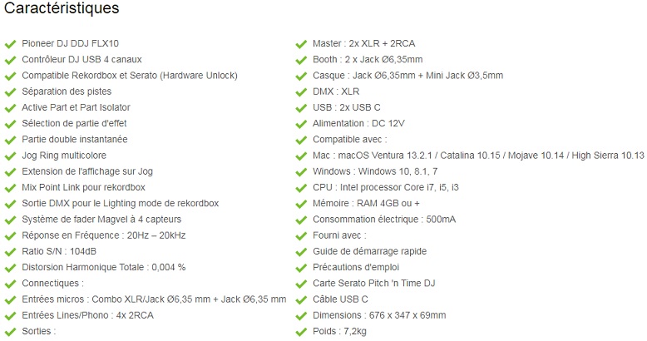Image resolution: width=647 pixels, height=341 pixels.
Task: Click the Guide de démarrage rapide text
Action: coord(369,251)
